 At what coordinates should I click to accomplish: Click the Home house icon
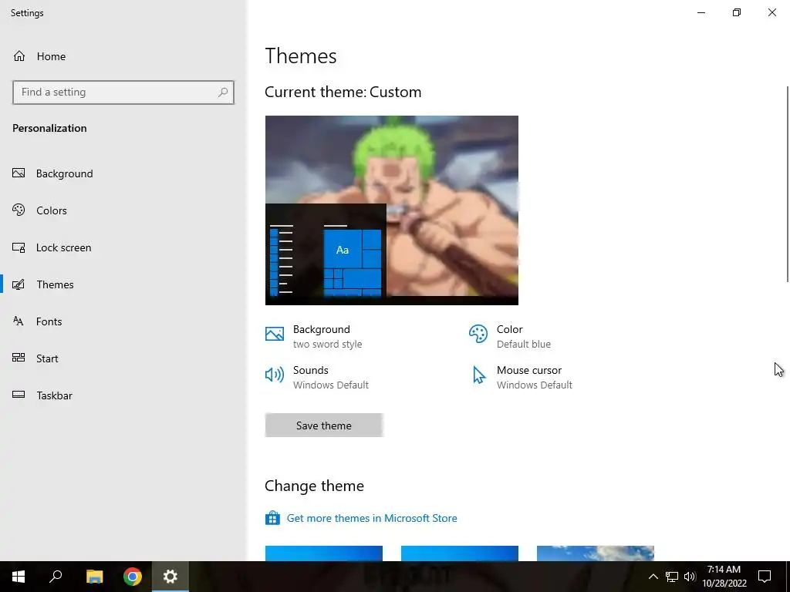(x=19, y=55)
